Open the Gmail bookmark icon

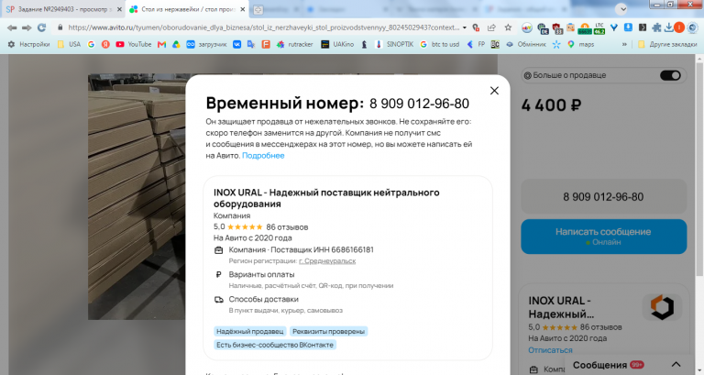coord(161,44)
